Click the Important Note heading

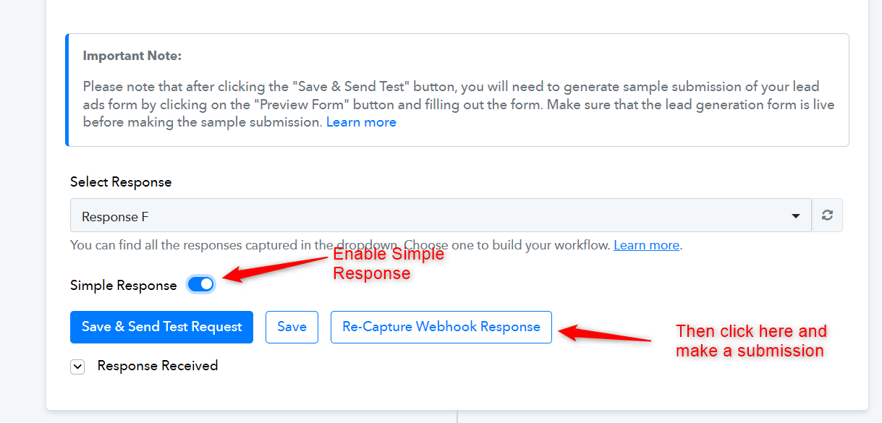(132, 56)
